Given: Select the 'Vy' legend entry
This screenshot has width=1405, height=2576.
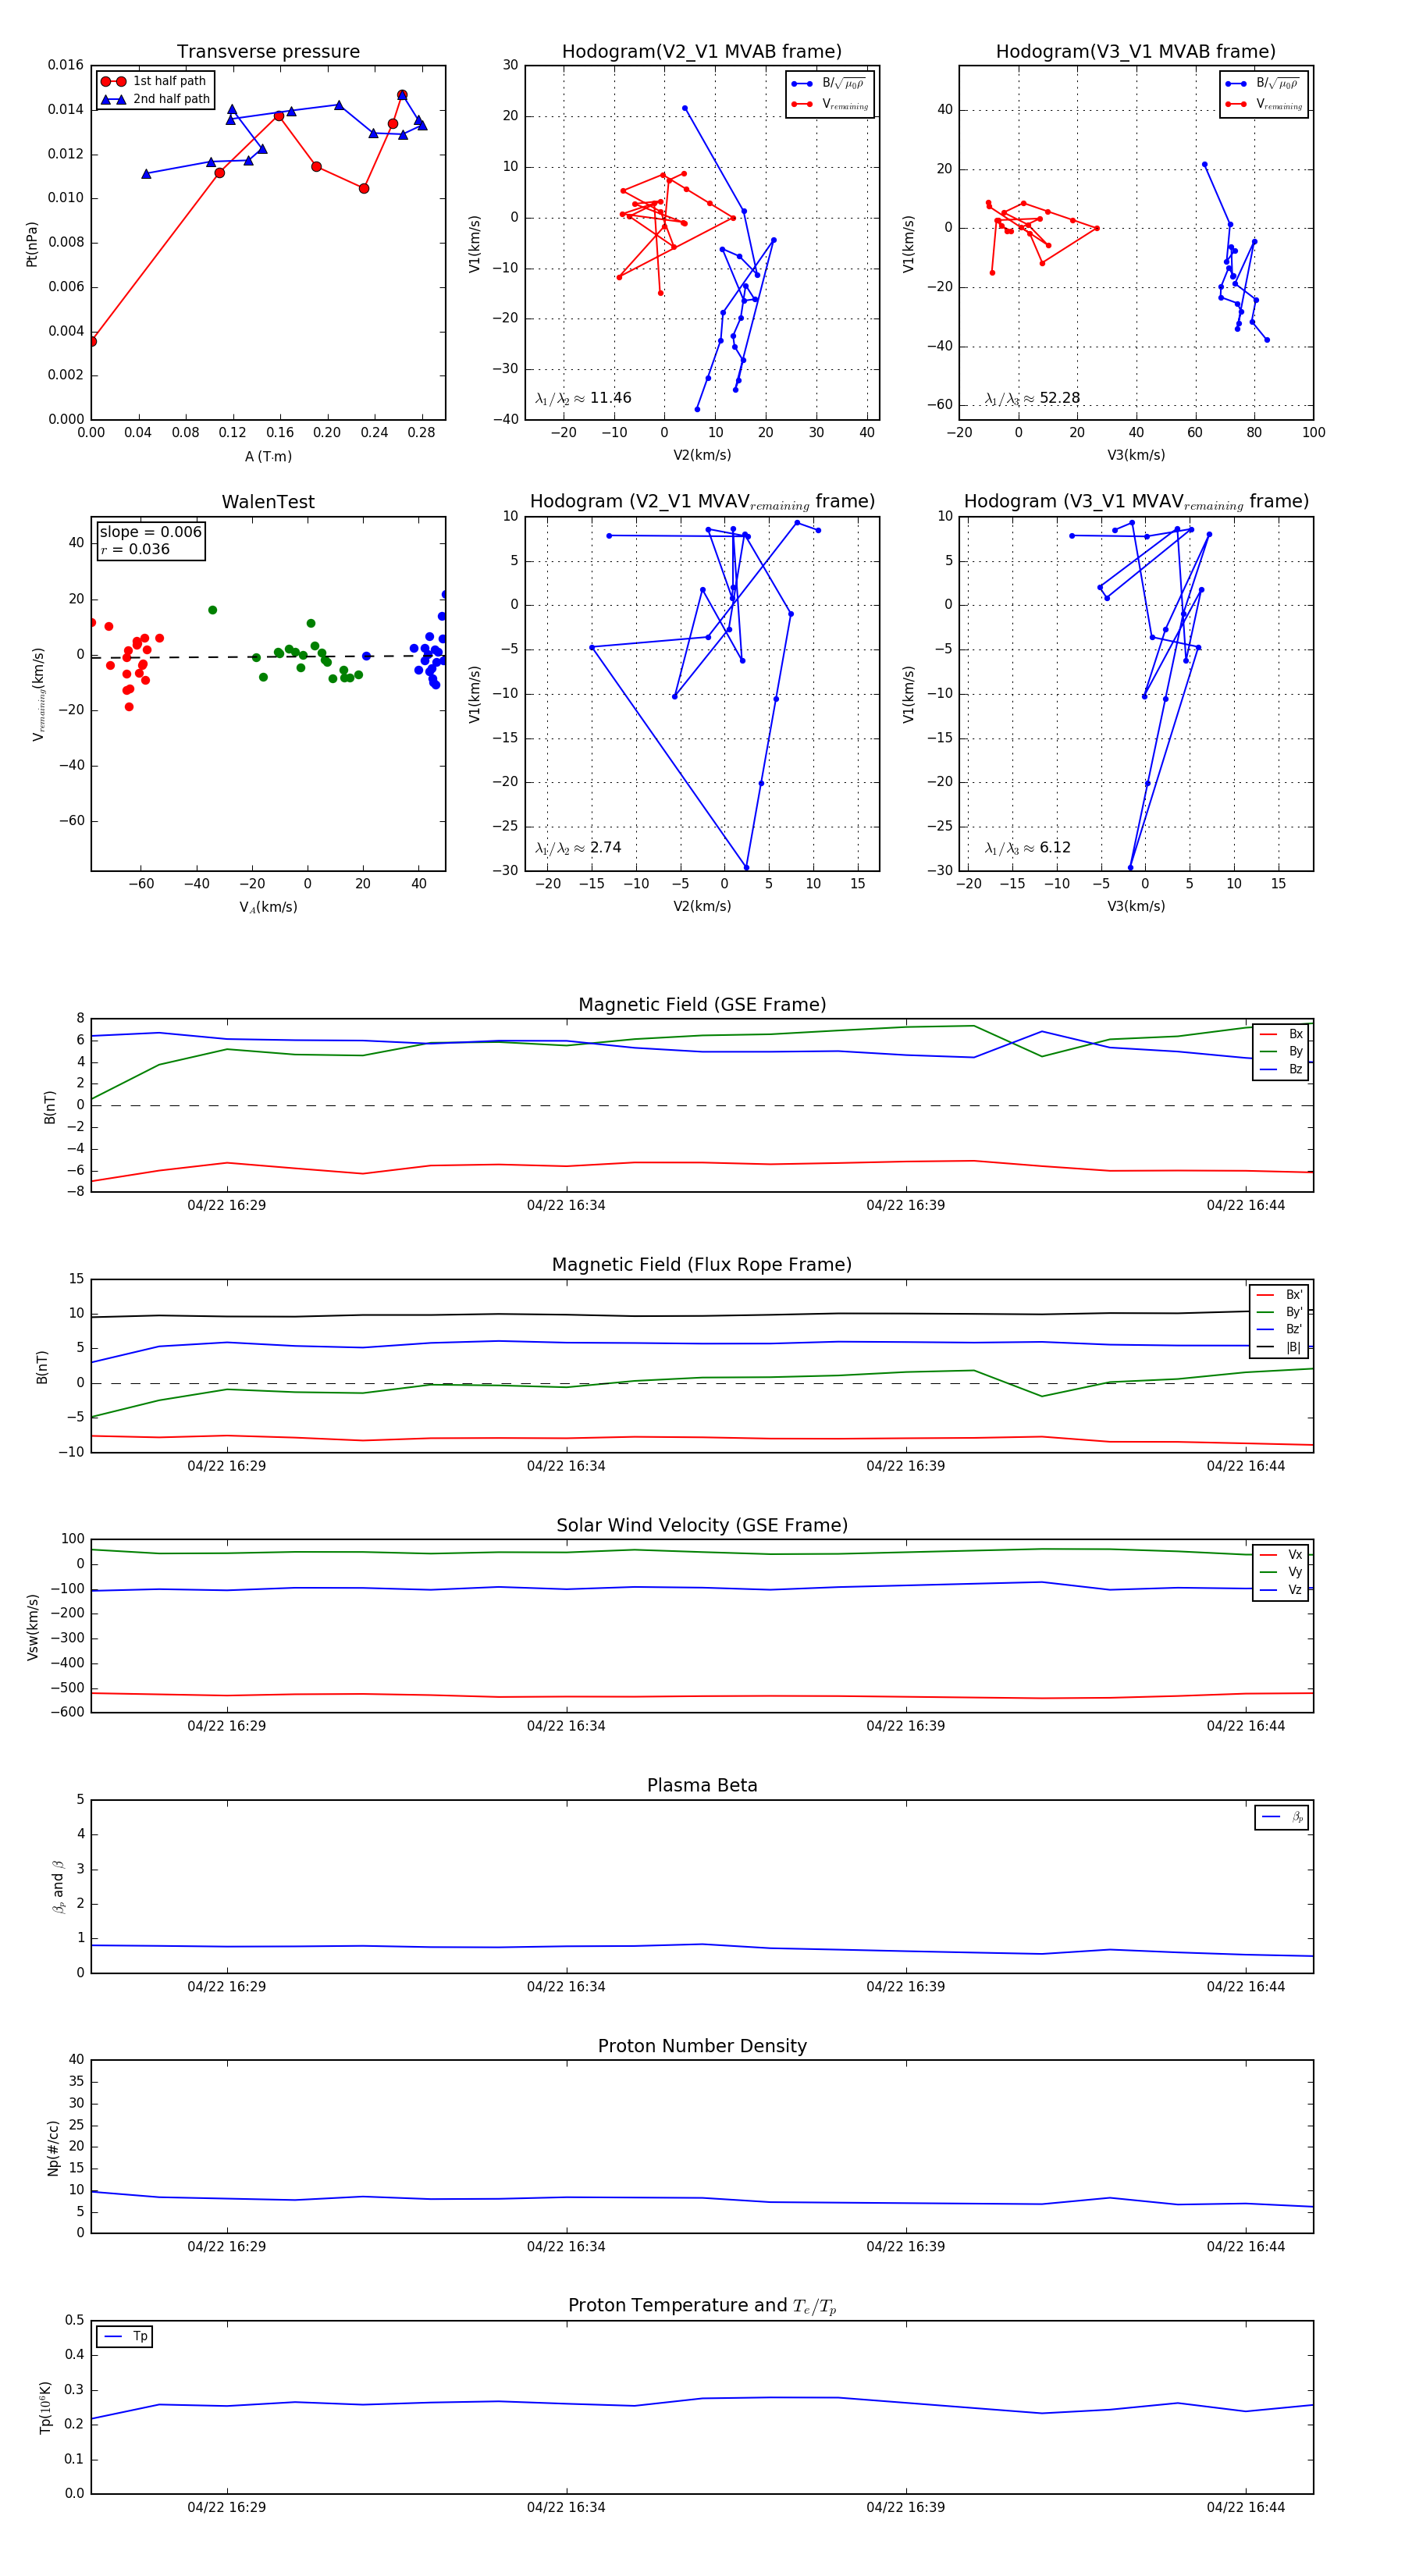Looking at the screenshot, I should [1281, 1572].
